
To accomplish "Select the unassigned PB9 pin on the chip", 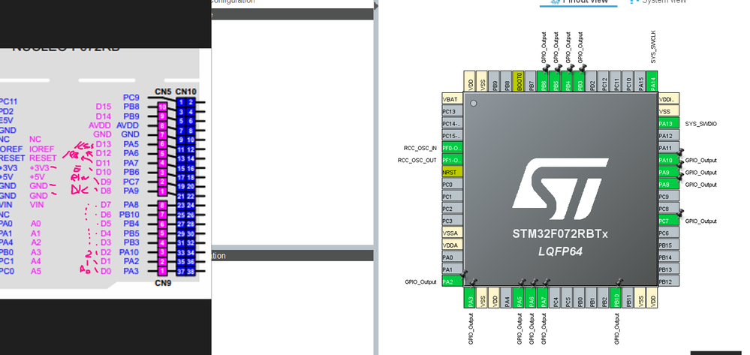I will (x=495, y=82).
